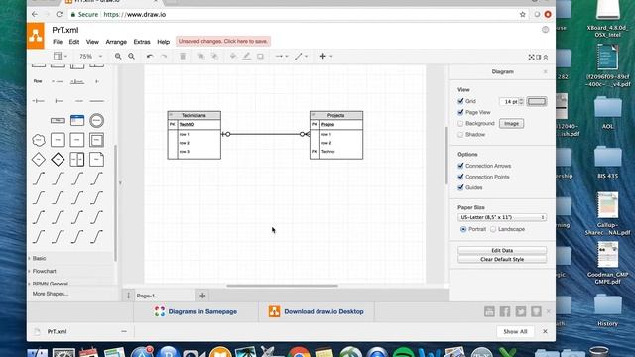Collapse the toolbar with the chevron icon
635x357 pixels.
point(546,57)
